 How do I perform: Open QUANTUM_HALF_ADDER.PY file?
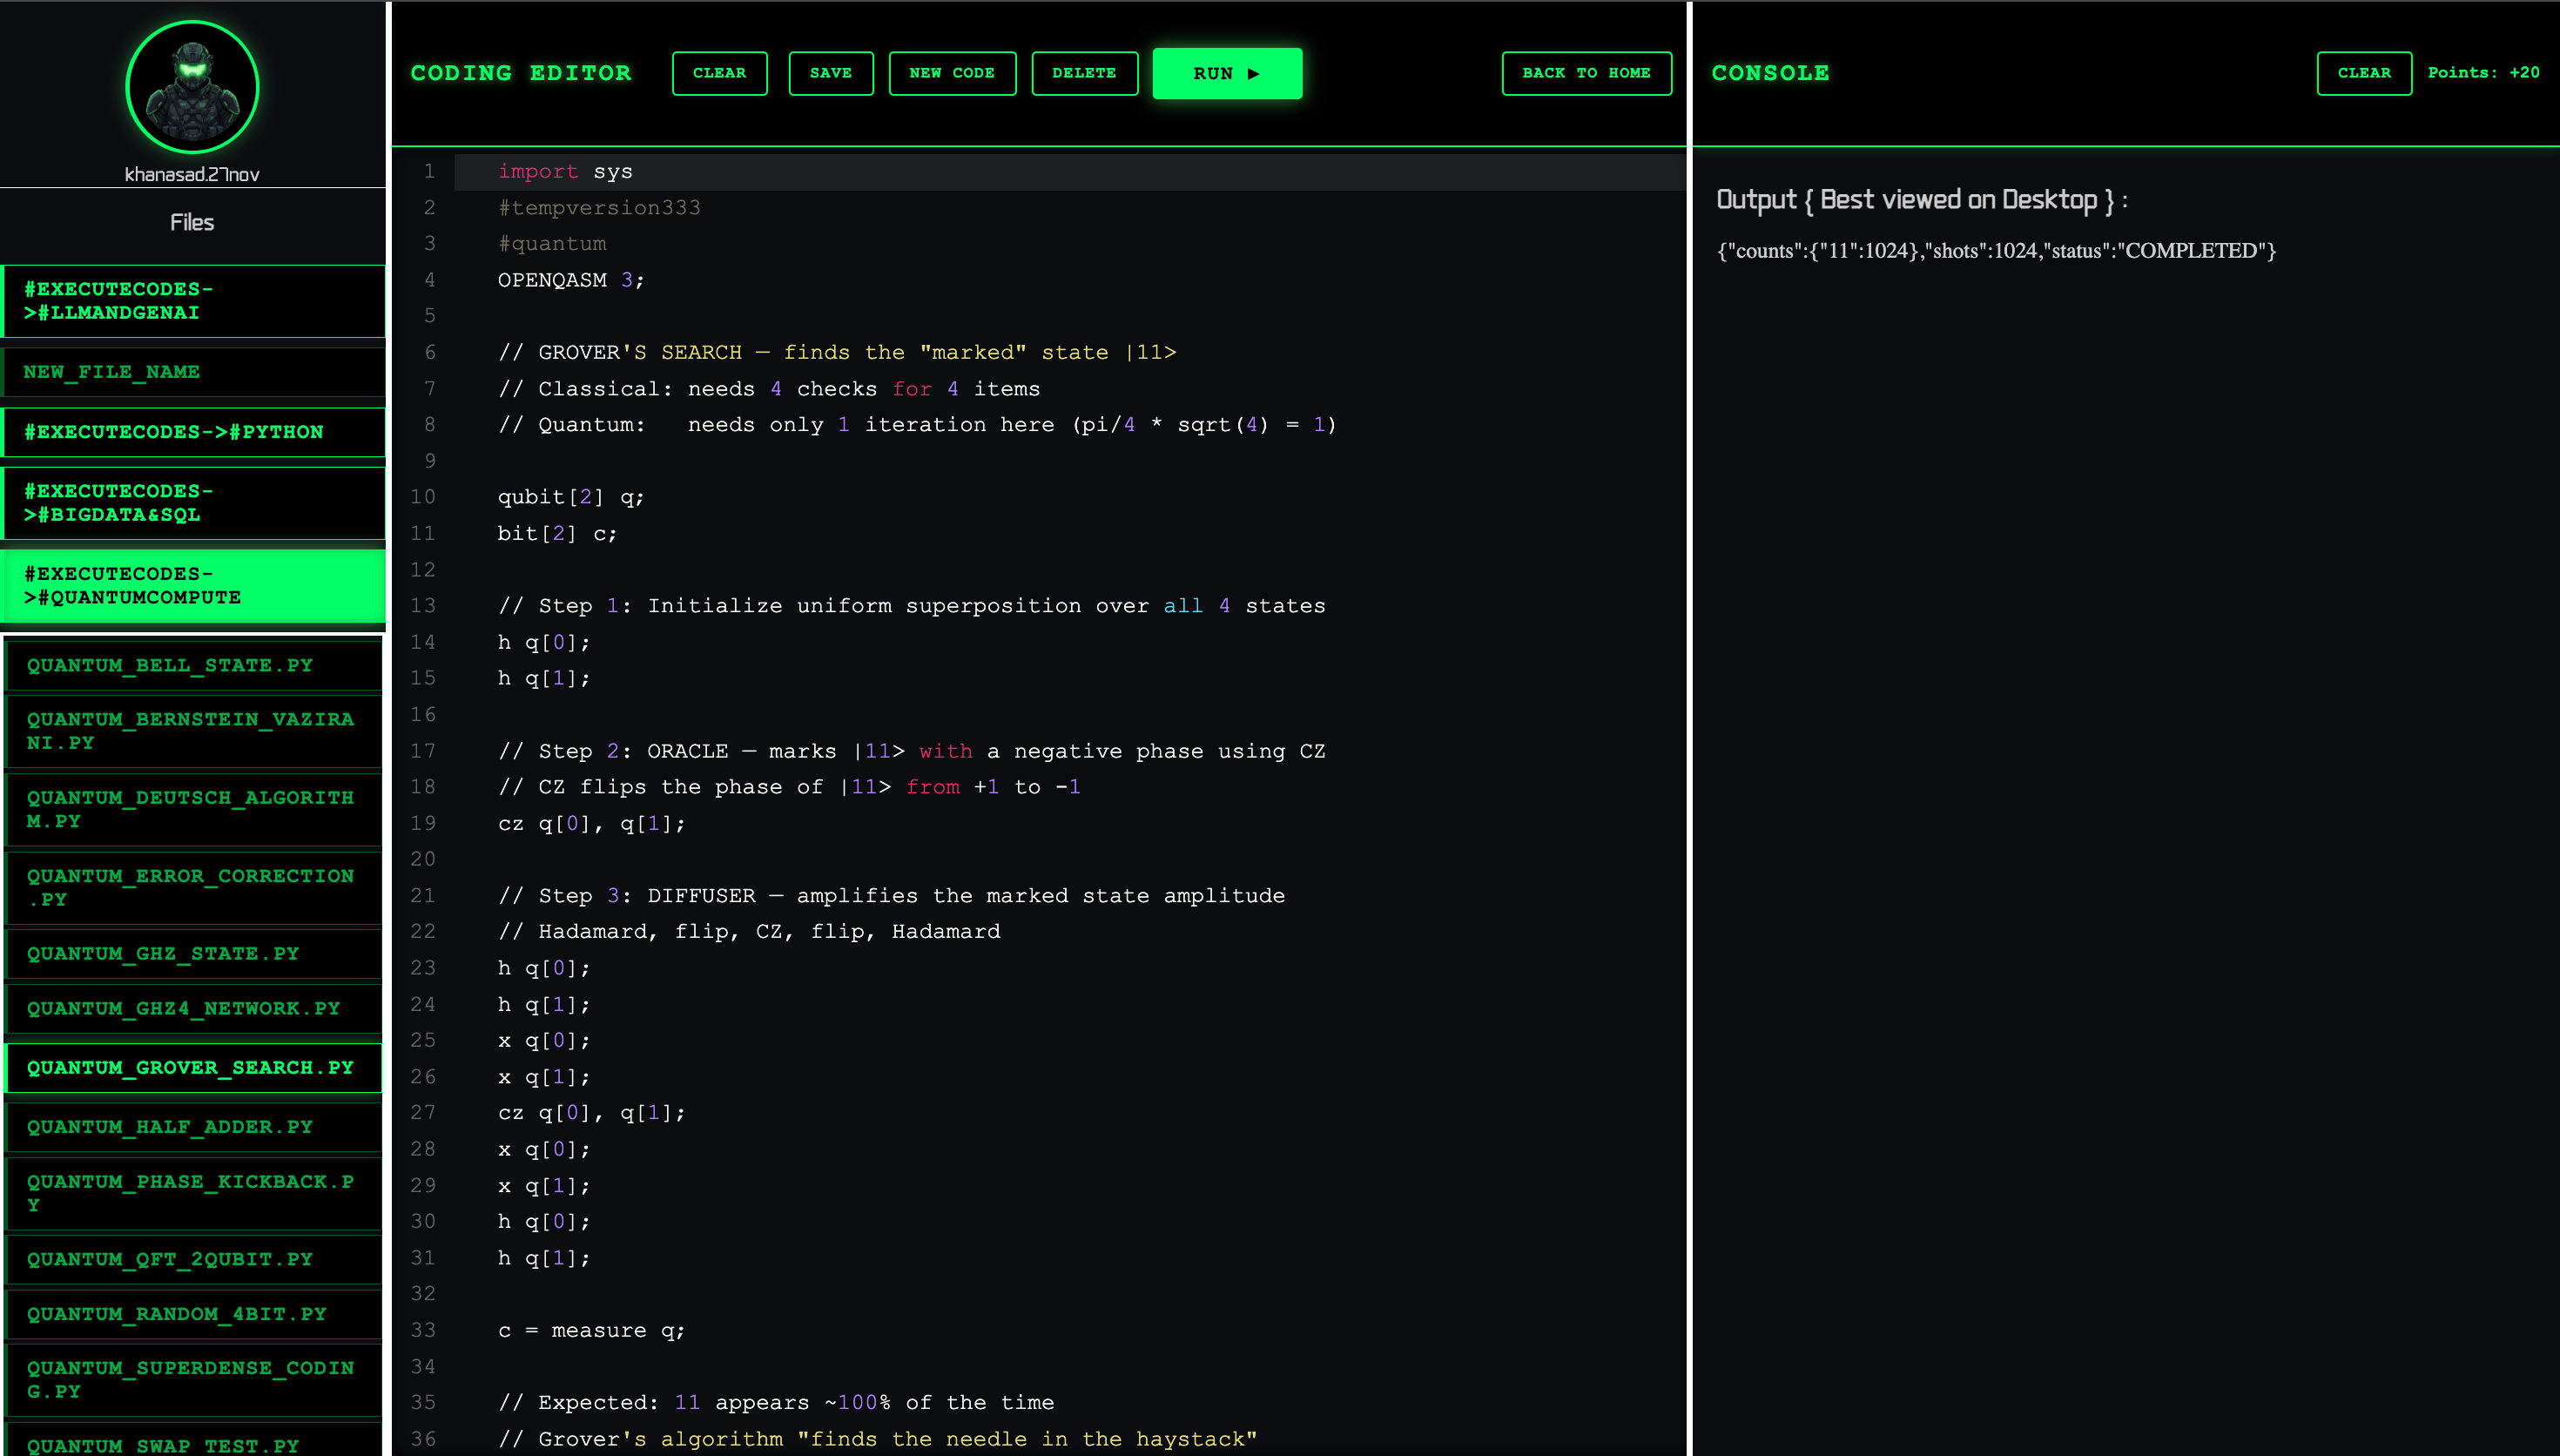193,1127
